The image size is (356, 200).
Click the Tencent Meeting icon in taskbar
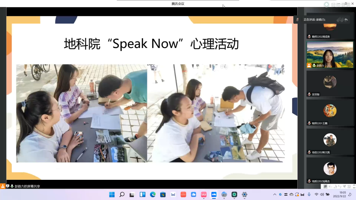[x=214, y=195]
